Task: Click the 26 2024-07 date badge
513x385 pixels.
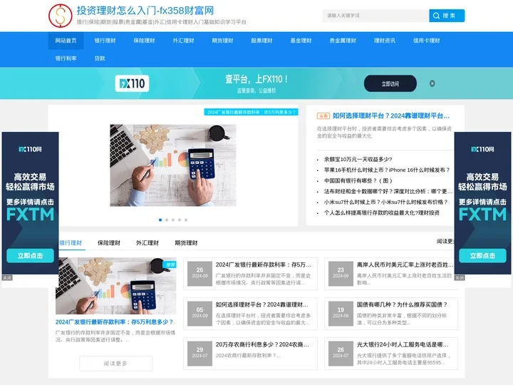Action: pyautogui.click(x=341, y=353)
